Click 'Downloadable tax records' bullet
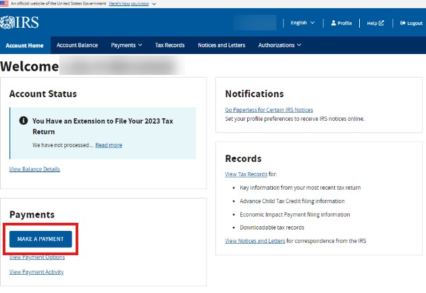426x293 pixels. (272, 228)
